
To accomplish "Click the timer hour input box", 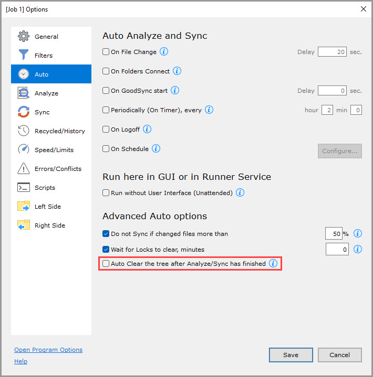I will tap(327, 110).
